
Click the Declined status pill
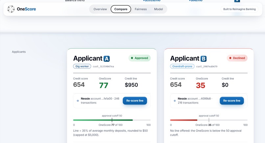tap(237, 58)
